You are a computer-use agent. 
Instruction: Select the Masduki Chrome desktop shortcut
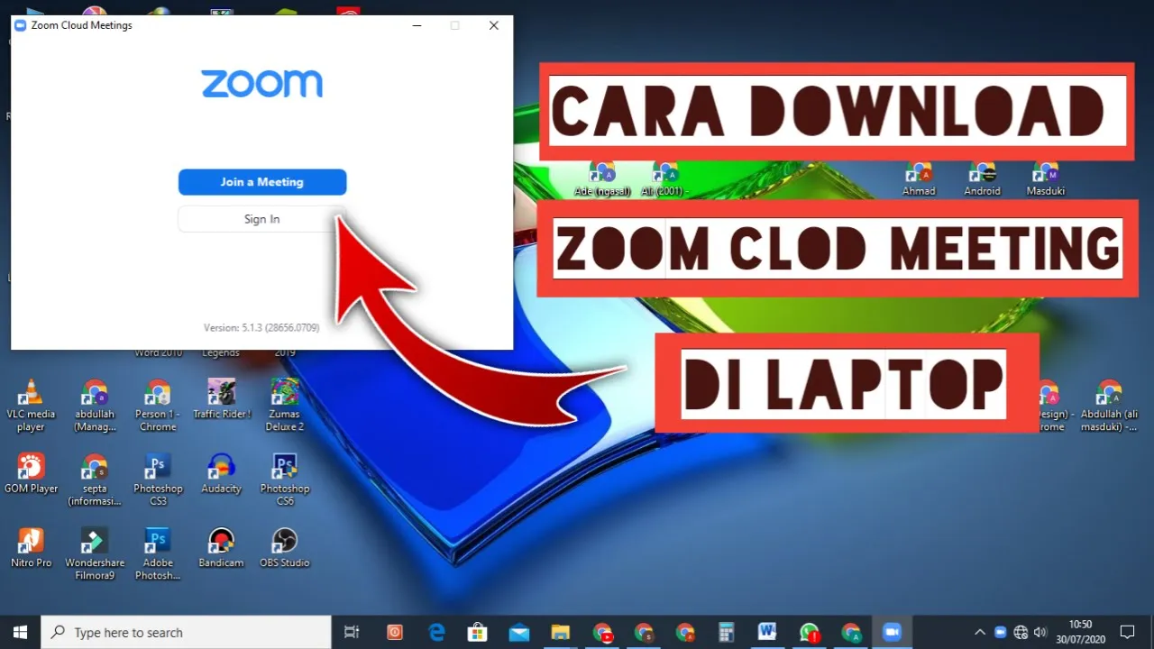[1046, 178]
